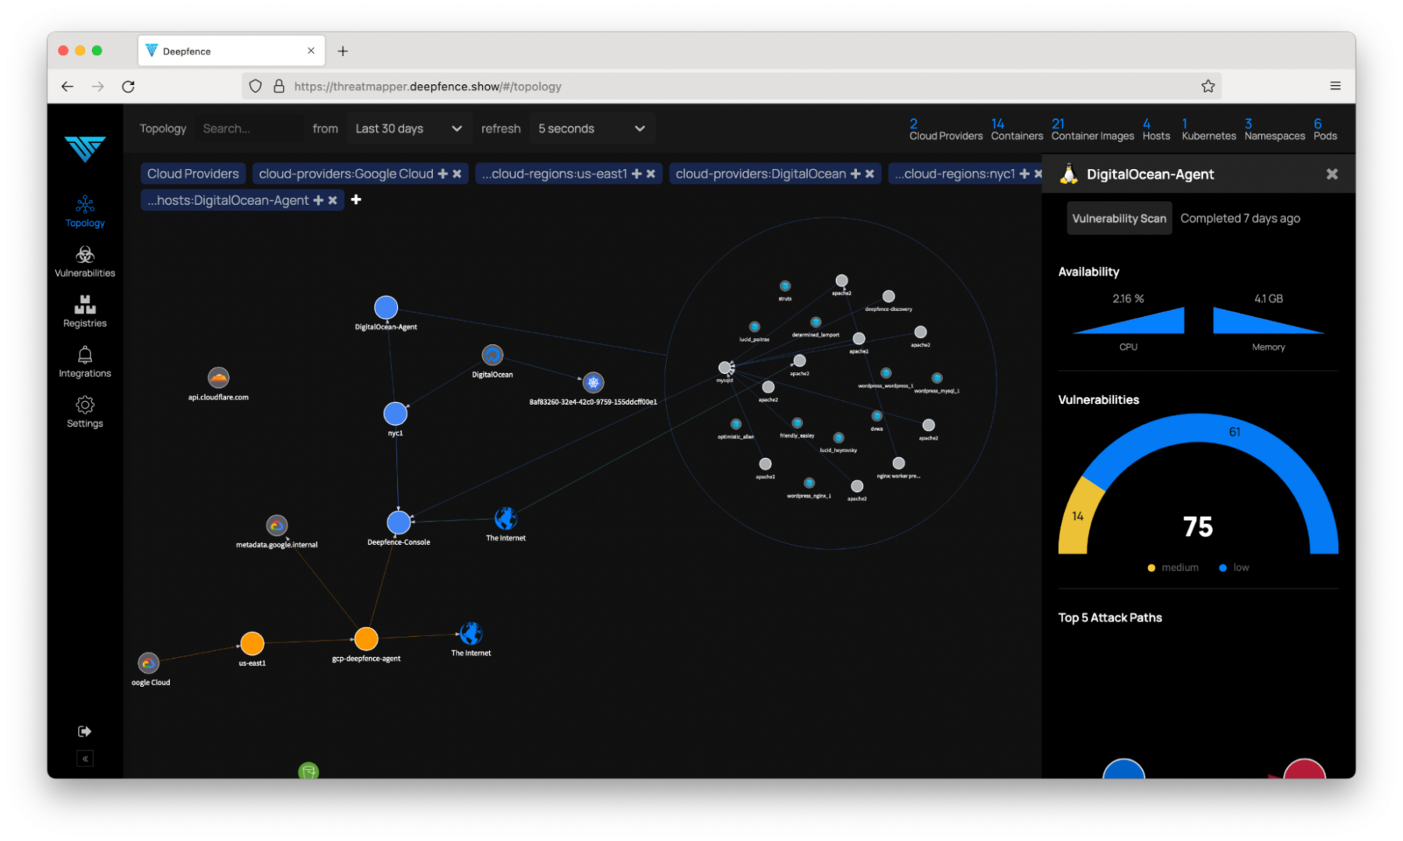This screenshot has width=1403, height=841.
Task: Click the Pods count link
Action: pyautogui.click(x=1324, y=129)
